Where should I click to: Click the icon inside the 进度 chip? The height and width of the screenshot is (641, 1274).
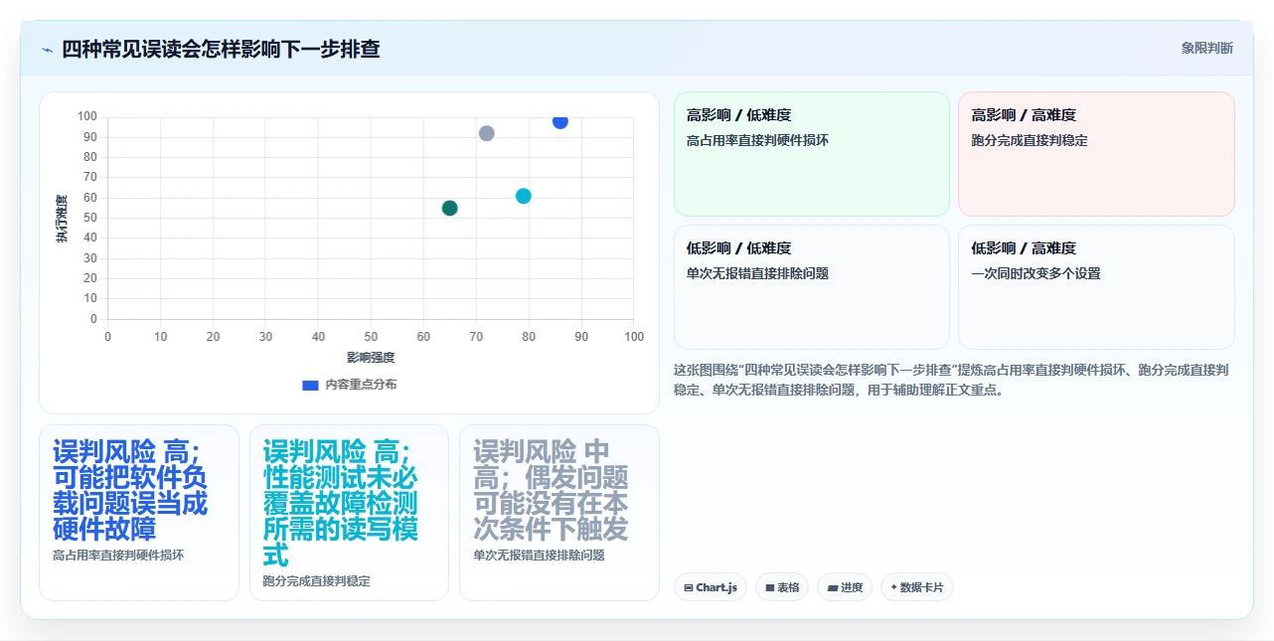(x=832, y=588)
